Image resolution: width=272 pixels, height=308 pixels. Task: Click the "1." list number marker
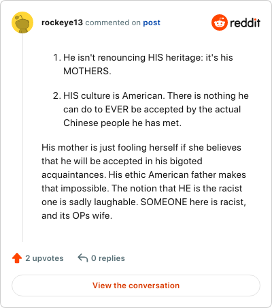(57, 57)
